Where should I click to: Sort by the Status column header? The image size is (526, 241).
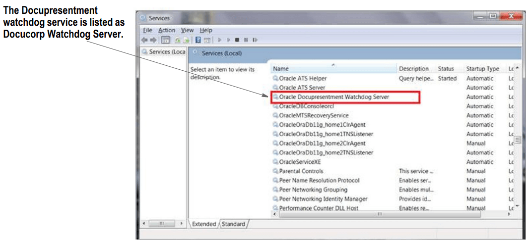click(450, 69)
